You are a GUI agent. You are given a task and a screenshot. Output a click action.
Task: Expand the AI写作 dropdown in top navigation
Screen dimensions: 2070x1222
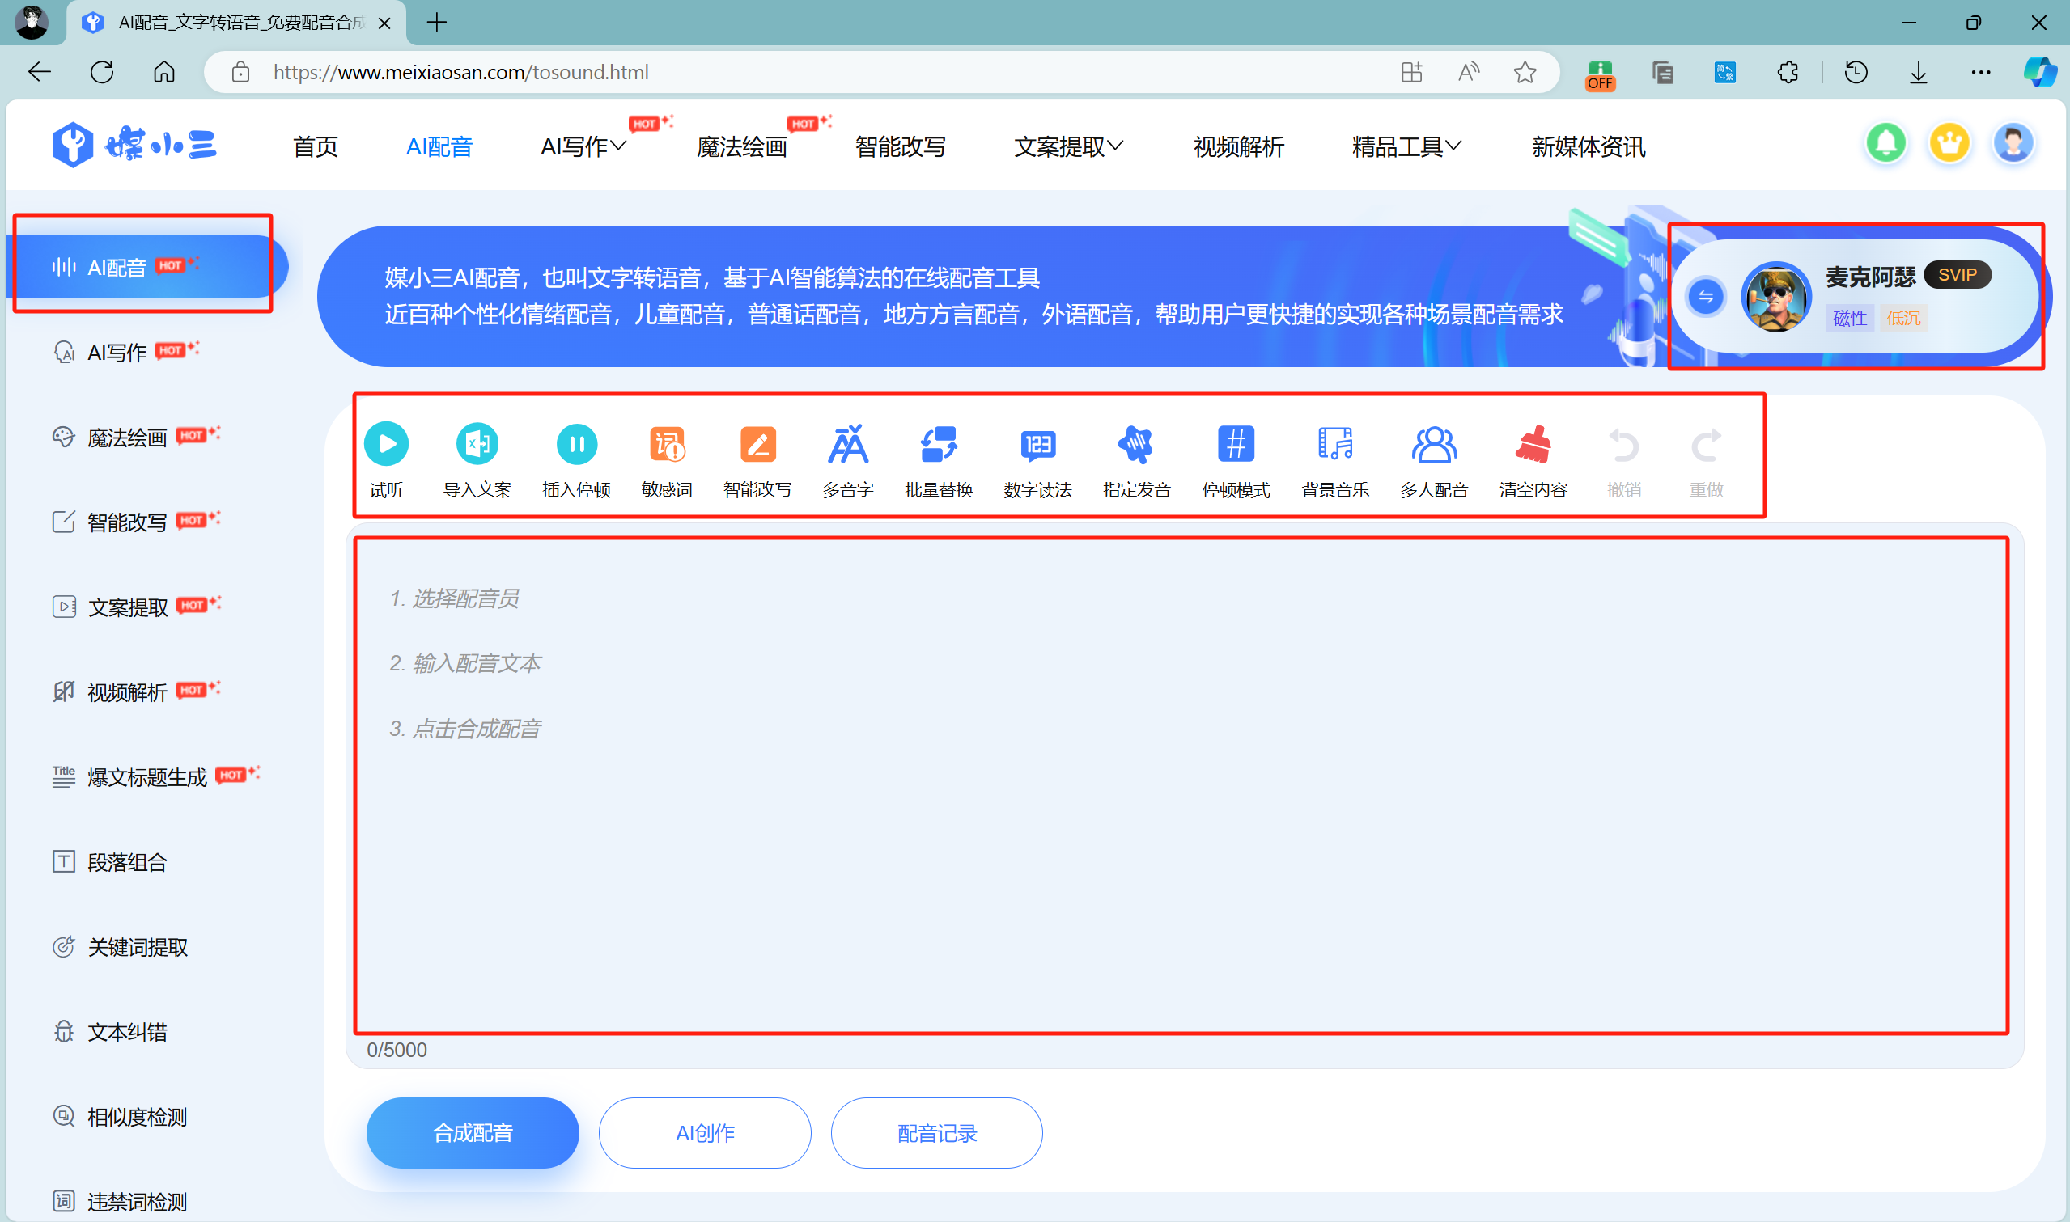pos(583,146)
